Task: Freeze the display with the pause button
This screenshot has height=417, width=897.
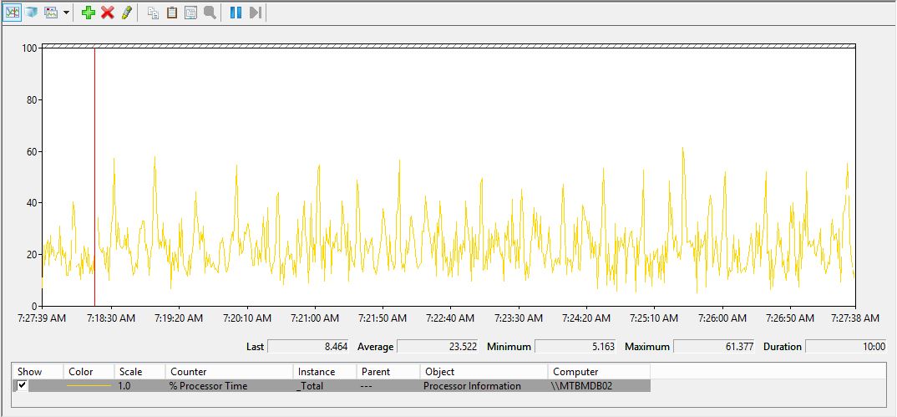Action: [236, 12]
